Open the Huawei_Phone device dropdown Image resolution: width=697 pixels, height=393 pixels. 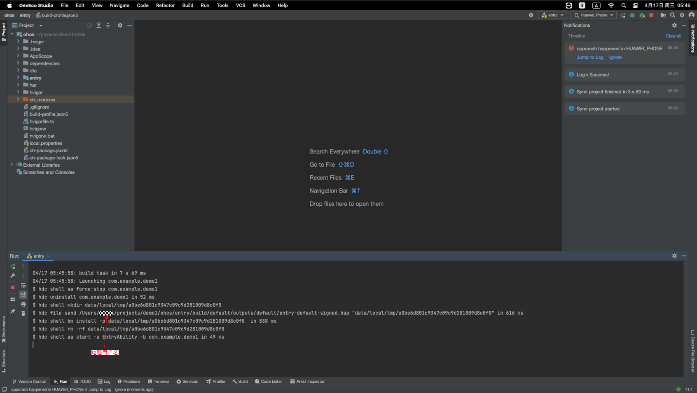(594, 15)
